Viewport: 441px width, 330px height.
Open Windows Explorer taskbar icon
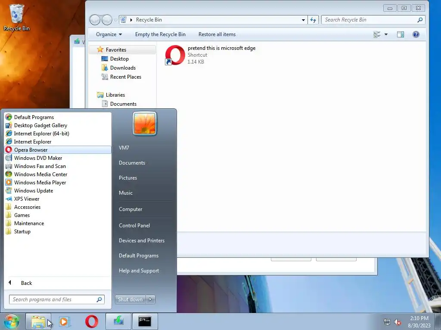point(38,321)
